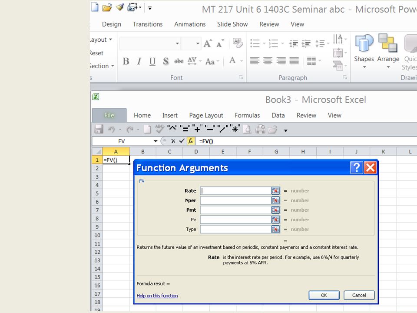417x313 pixels.
Task: Open Line Spacing options in PowerPoint
Action: [x=322, y=43]
